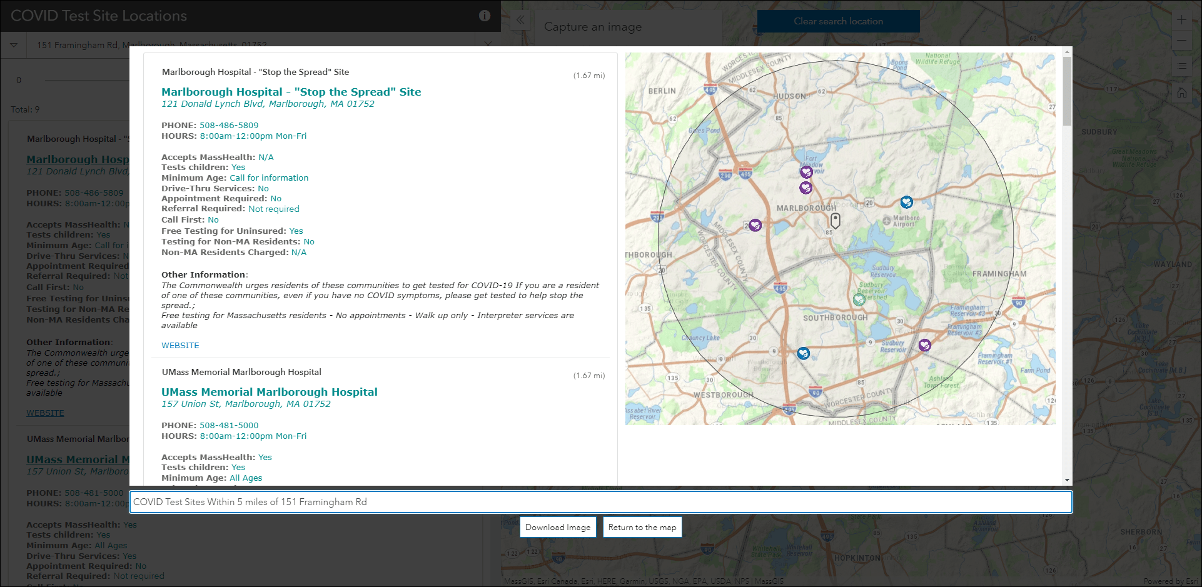
Task: Go to default map extent home icon
Action: 1181,93
